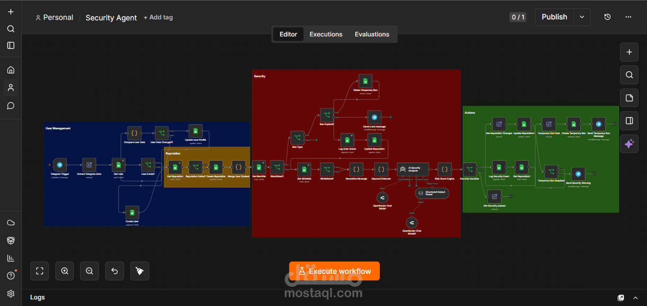Click the + Add tag link

pyautogui.click(x=158, y=17)
